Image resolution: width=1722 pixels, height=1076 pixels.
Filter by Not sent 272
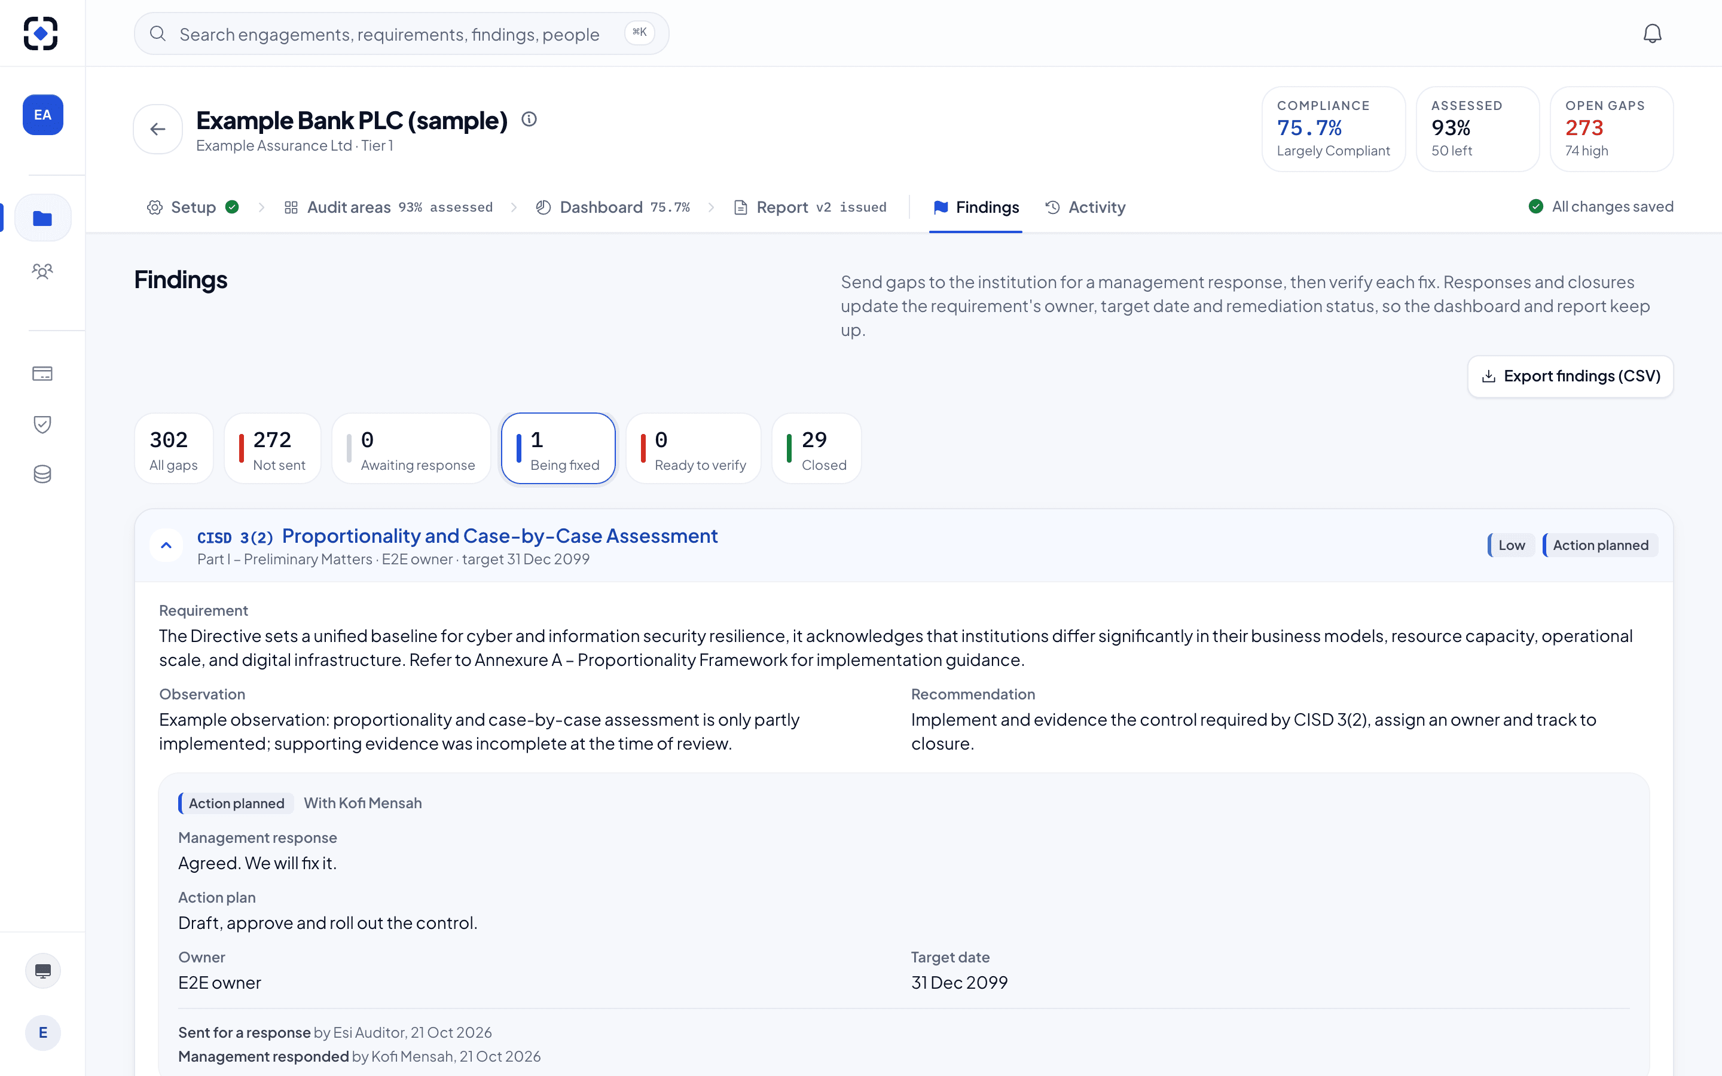point(273,448)
